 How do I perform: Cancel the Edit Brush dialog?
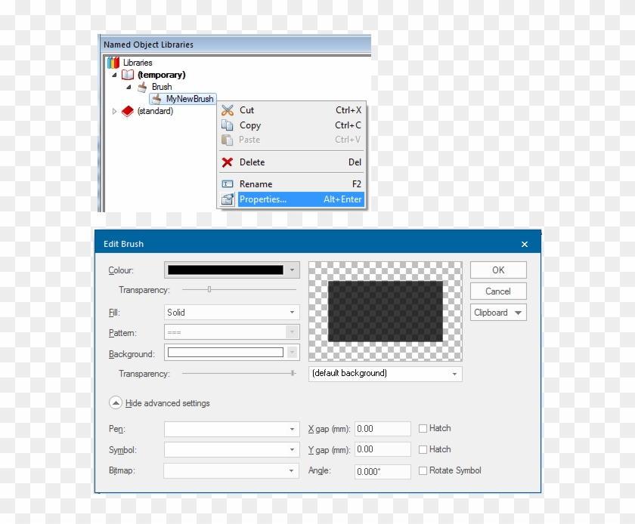coord(497,291)
